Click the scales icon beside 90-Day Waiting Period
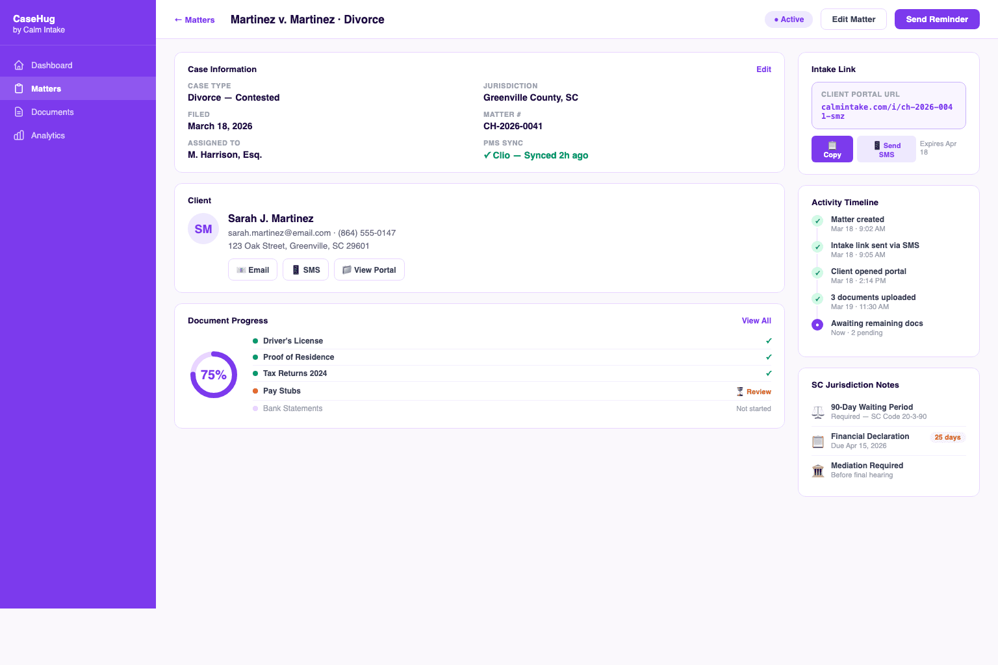 [x=817, y=412]
